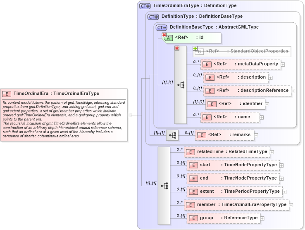Click the 'ReferenceType' type text
The image size is (305, 230).
pyautogui.click(x=241, y=218)
